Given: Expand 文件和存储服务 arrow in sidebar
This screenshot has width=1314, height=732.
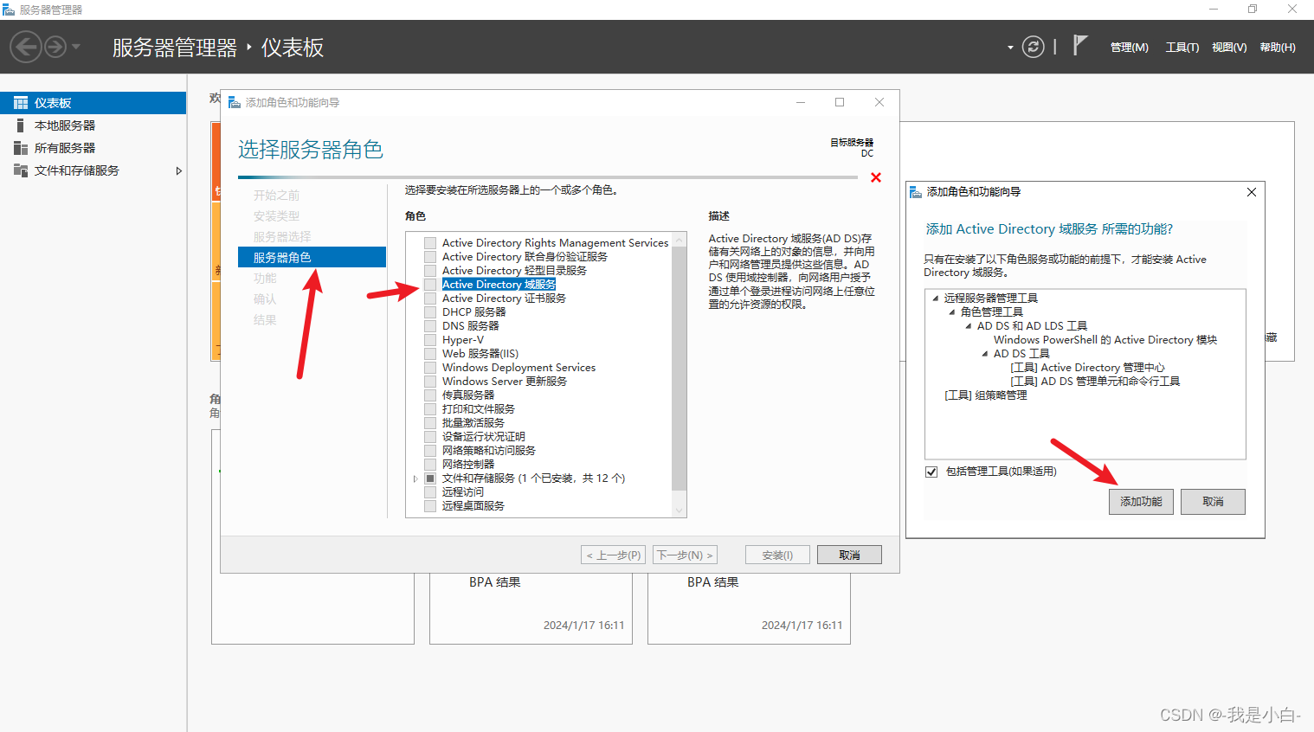Looking at the screenshot, I should tap(178, 170).
